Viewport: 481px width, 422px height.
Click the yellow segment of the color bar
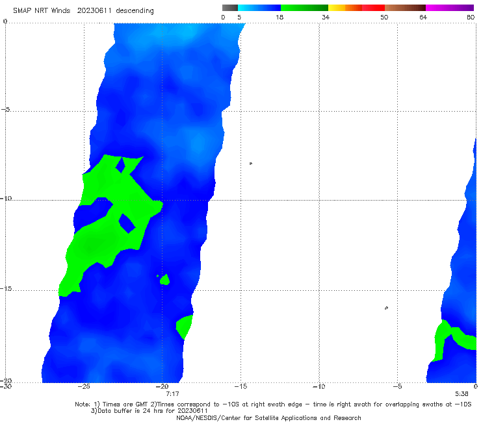click(x=337, y=8)
